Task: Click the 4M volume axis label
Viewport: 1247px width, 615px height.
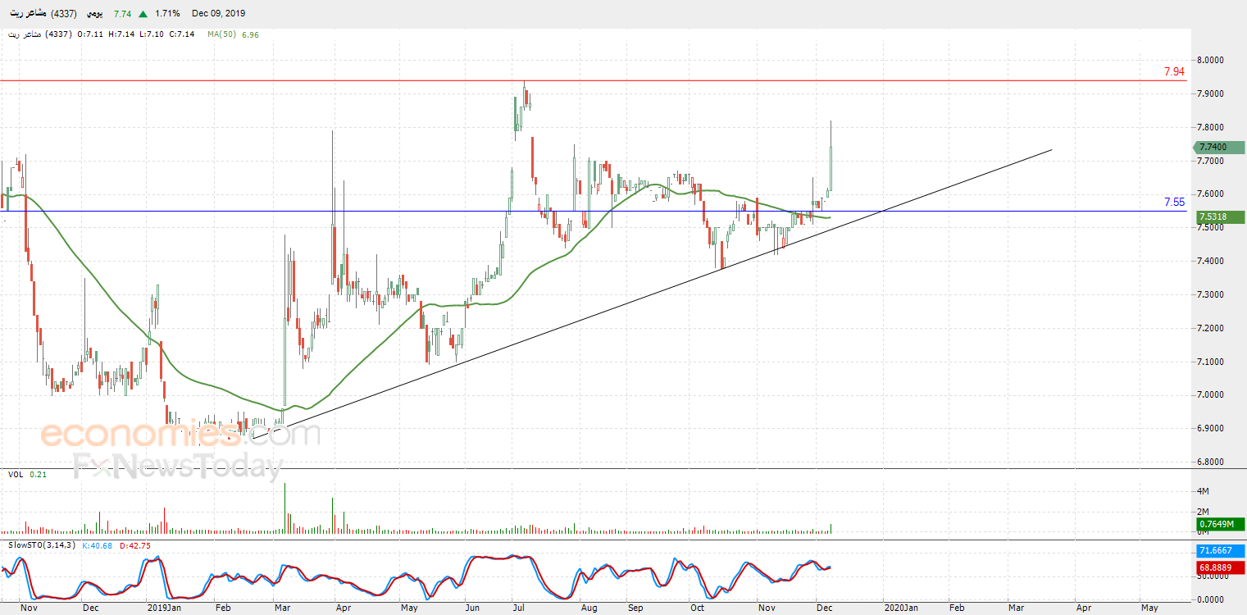Action: click(1204, 491)
